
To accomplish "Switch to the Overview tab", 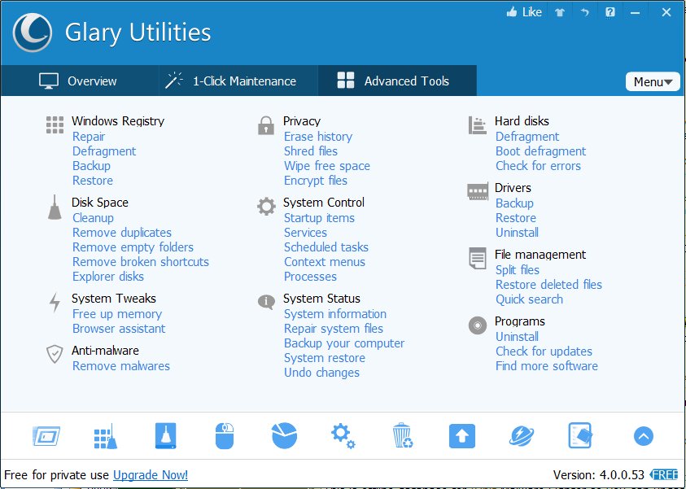I will coord(79,81).
